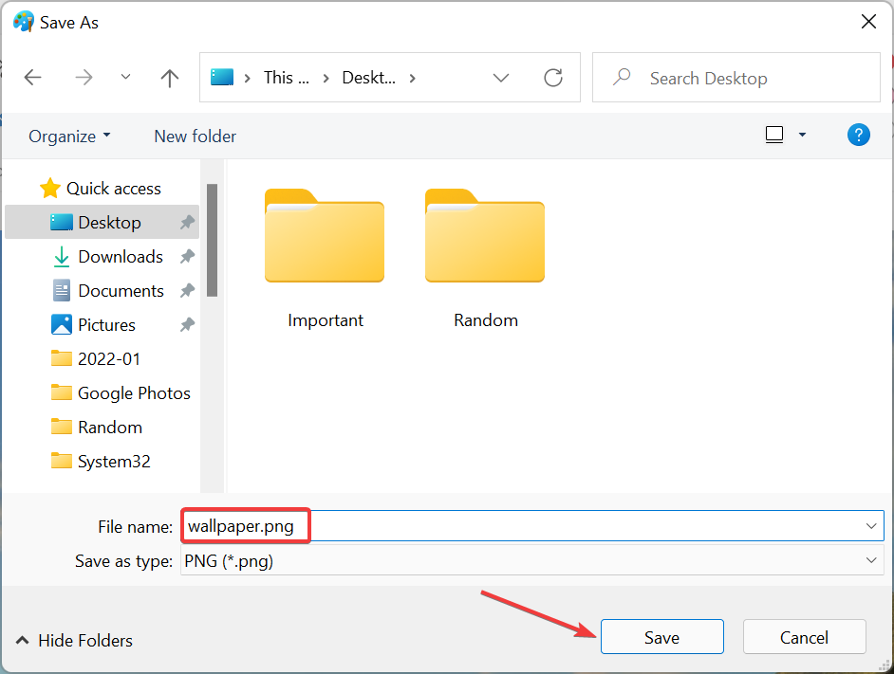Go back with the left arrow
The image size is (894, 674).
click(33, 78)
